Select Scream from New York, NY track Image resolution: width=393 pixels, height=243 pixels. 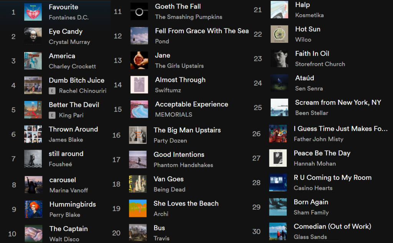pyautogui.click(x=338, y=103)
